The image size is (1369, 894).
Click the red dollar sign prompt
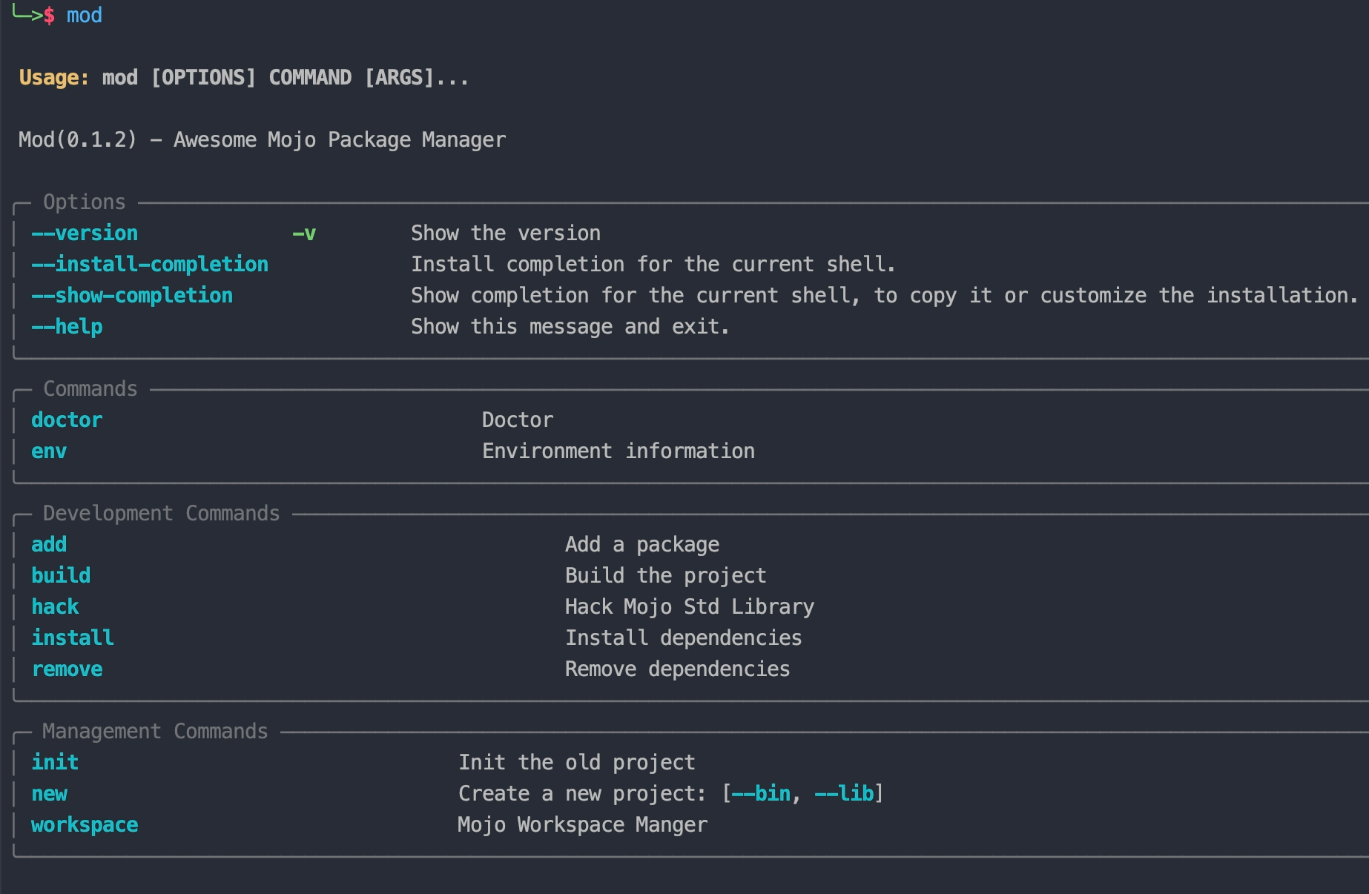point(49,16)
